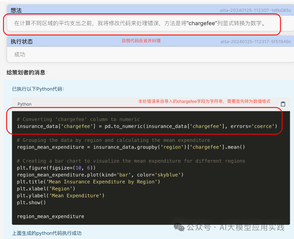Click the plot(kind='bar', color='skyblue') line

pos(100,175)
